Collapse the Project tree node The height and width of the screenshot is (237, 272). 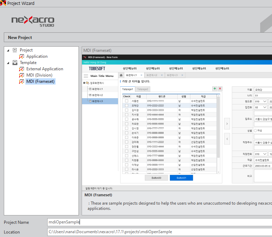(8, 50)
